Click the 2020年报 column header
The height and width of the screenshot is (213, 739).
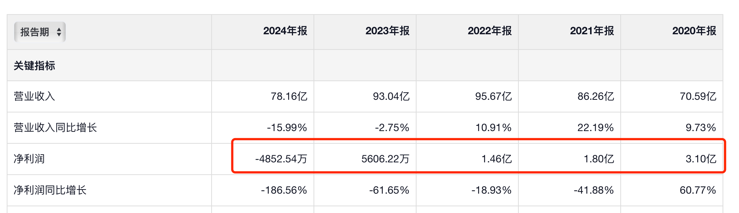[x=694, y=31]
